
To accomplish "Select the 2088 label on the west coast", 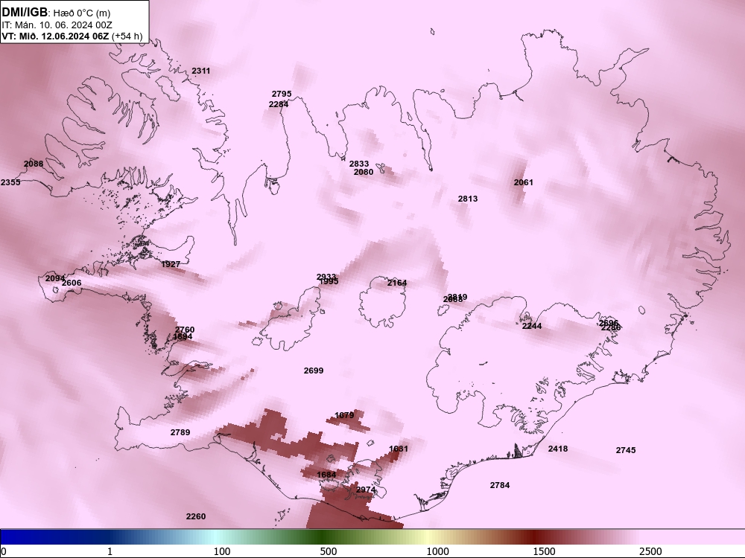I will coord(34,164).
